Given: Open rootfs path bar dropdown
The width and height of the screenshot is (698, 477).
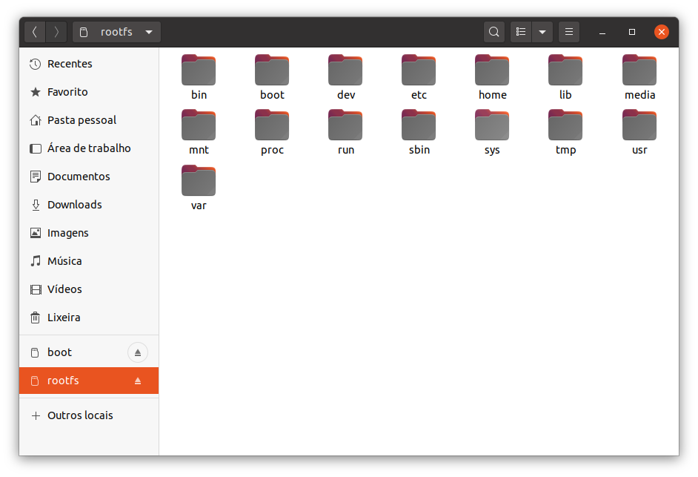Looking at the screenshot, I should coord(116,32).
